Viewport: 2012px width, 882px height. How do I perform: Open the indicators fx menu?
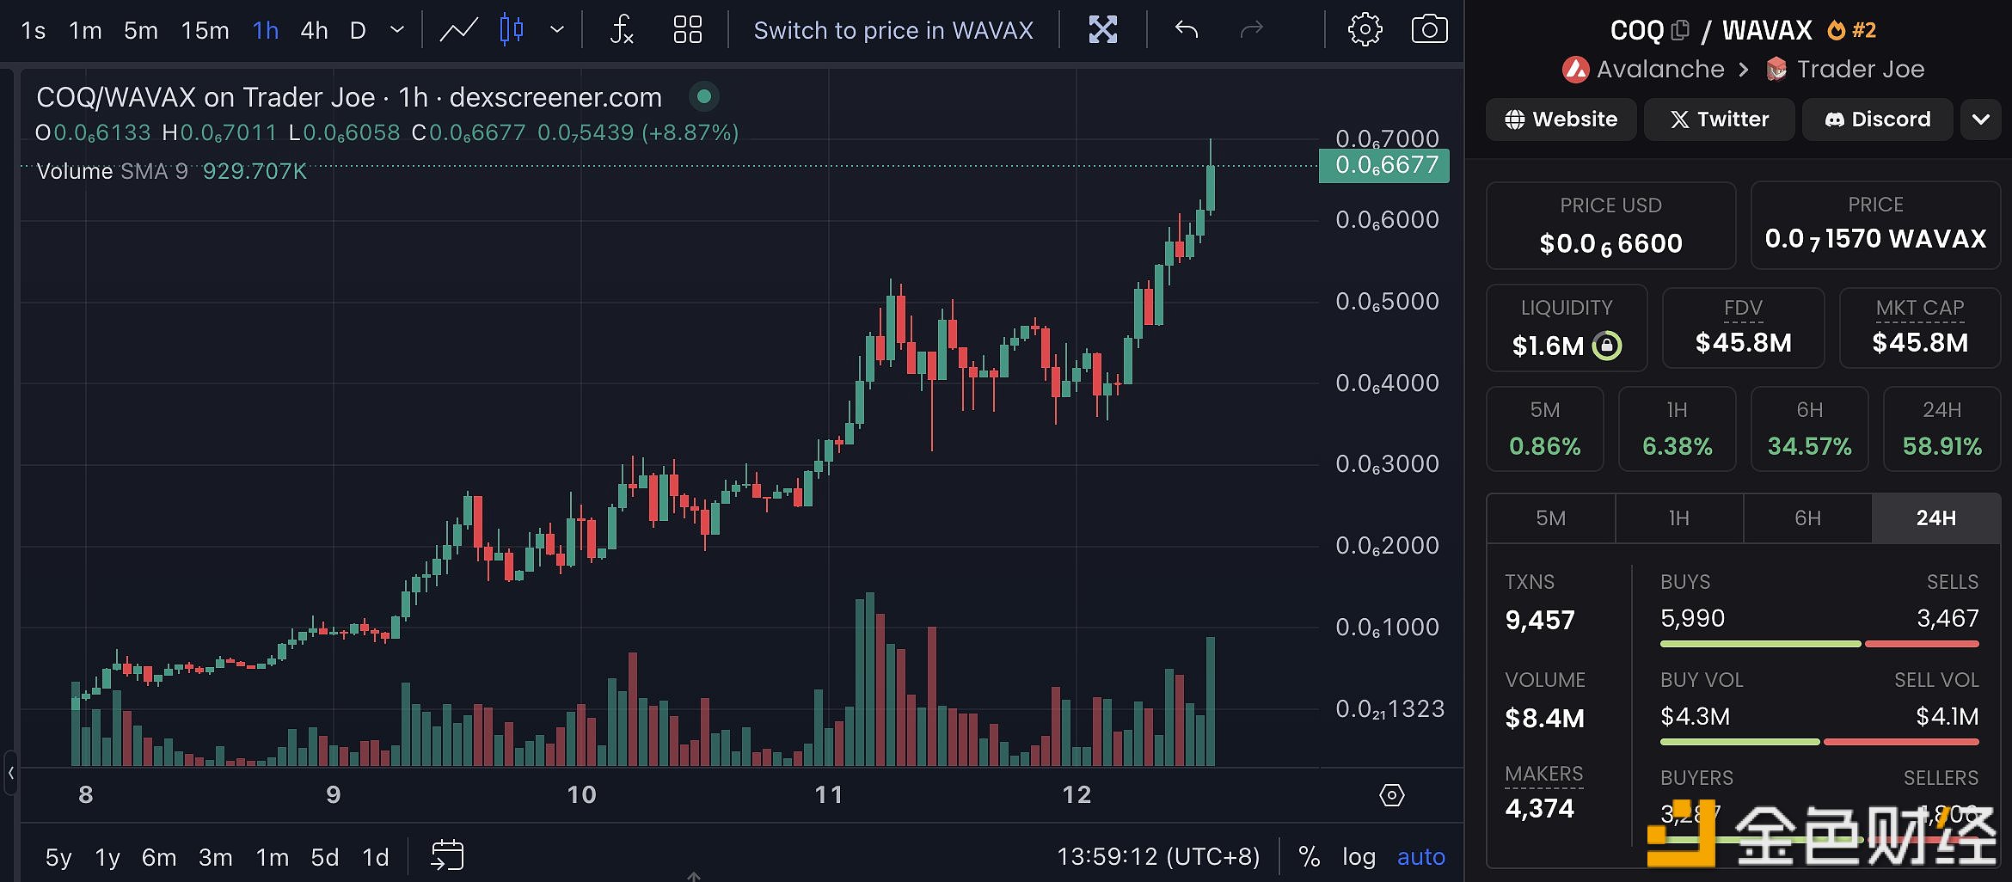[x=622, y=30]
